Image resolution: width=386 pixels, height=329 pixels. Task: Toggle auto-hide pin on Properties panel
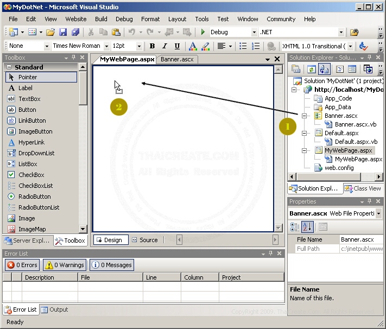click(370, 201)
